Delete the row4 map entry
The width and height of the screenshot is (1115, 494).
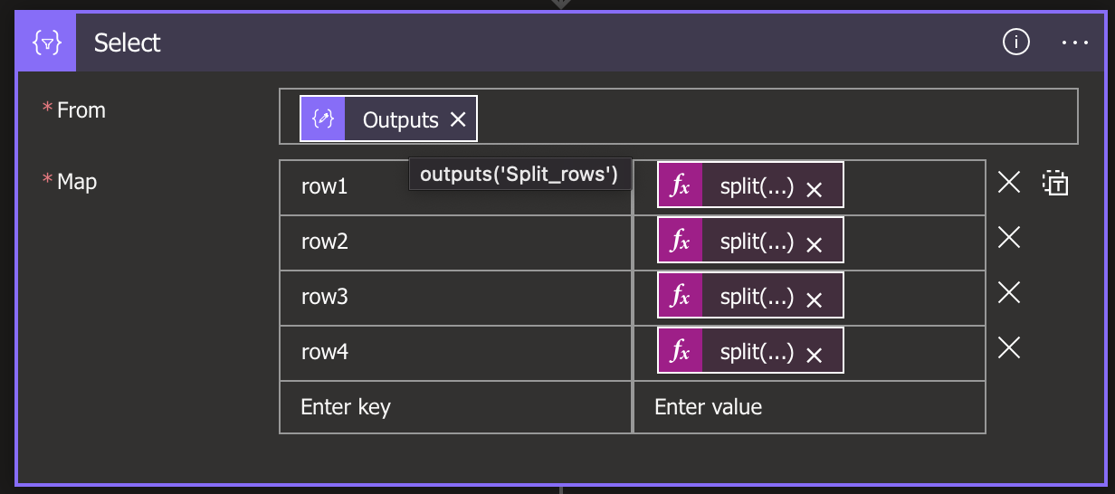click(1009, 348)
